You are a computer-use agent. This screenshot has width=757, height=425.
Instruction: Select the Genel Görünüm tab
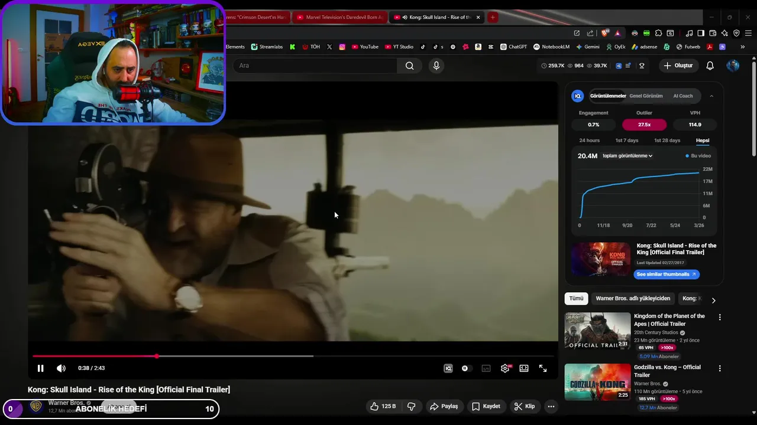646,96
